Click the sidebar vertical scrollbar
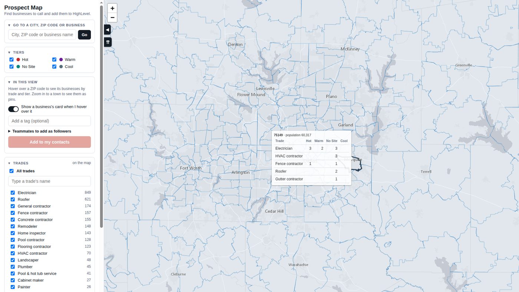Viewport: 519px width, 292px height. 102,117
